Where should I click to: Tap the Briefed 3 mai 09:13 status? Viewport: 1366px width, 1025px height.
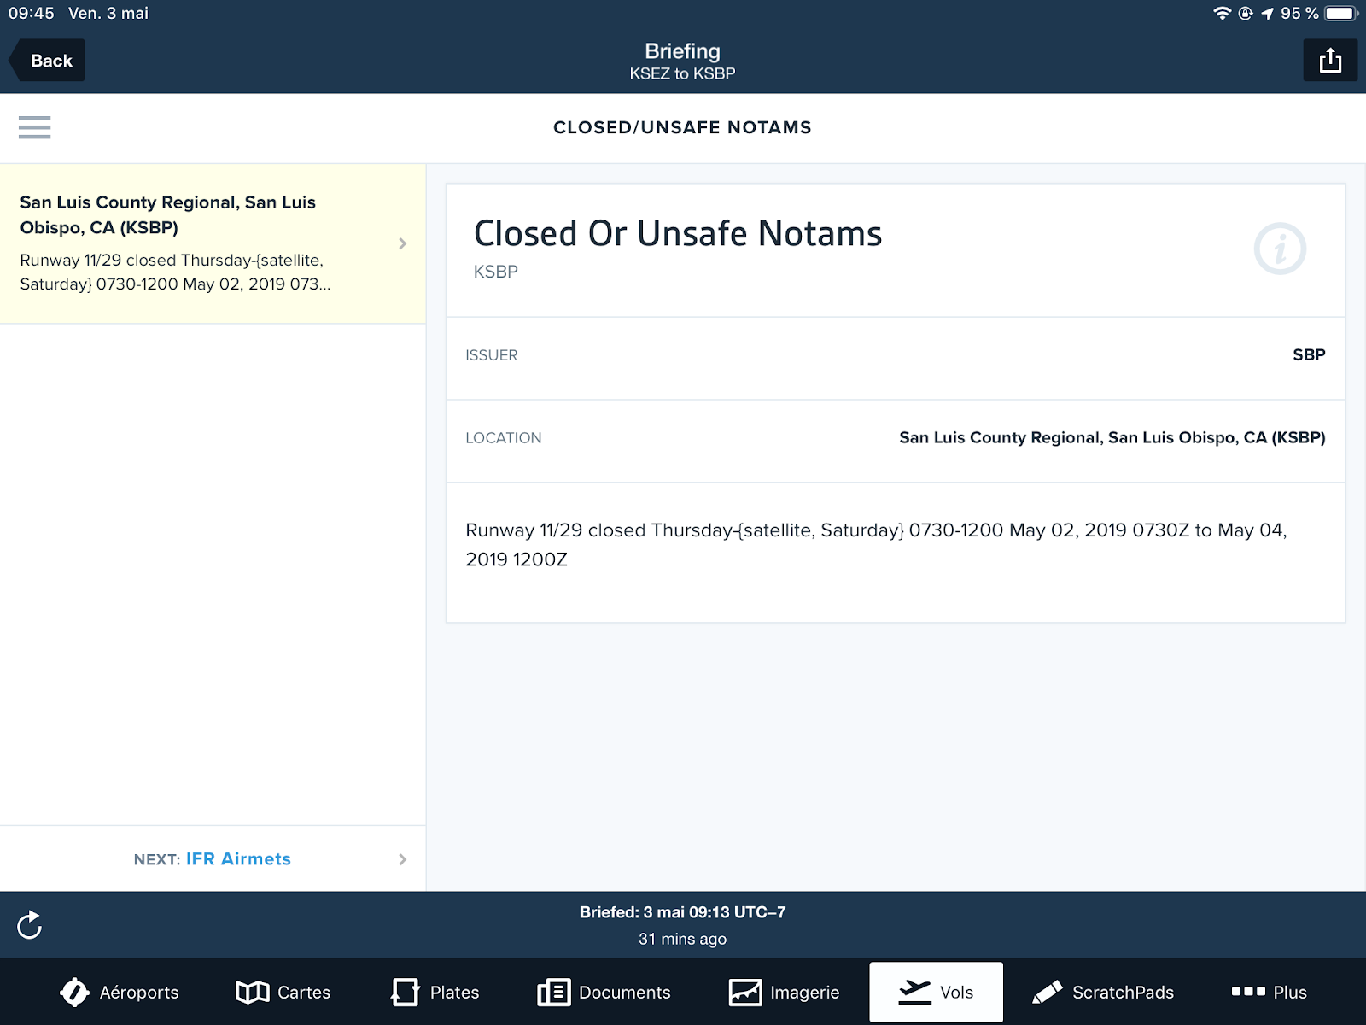tap(682, 912)
